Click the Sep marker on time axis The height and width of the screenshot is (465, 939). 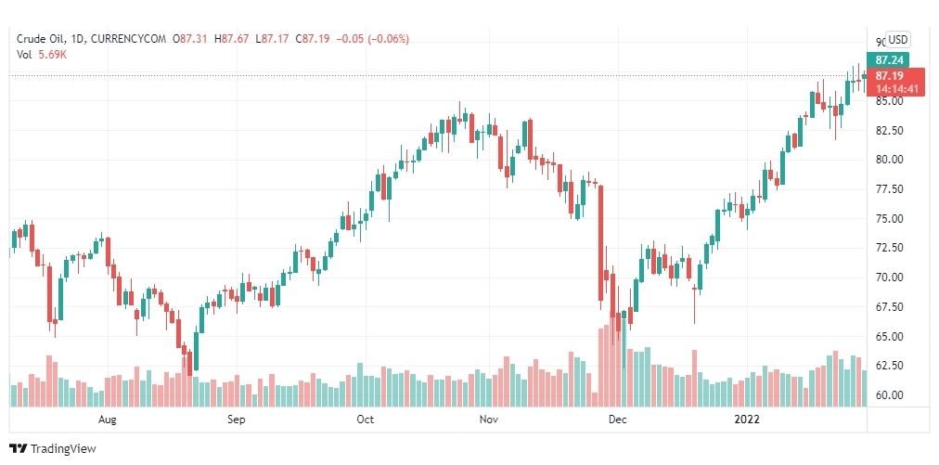(236, 420)
